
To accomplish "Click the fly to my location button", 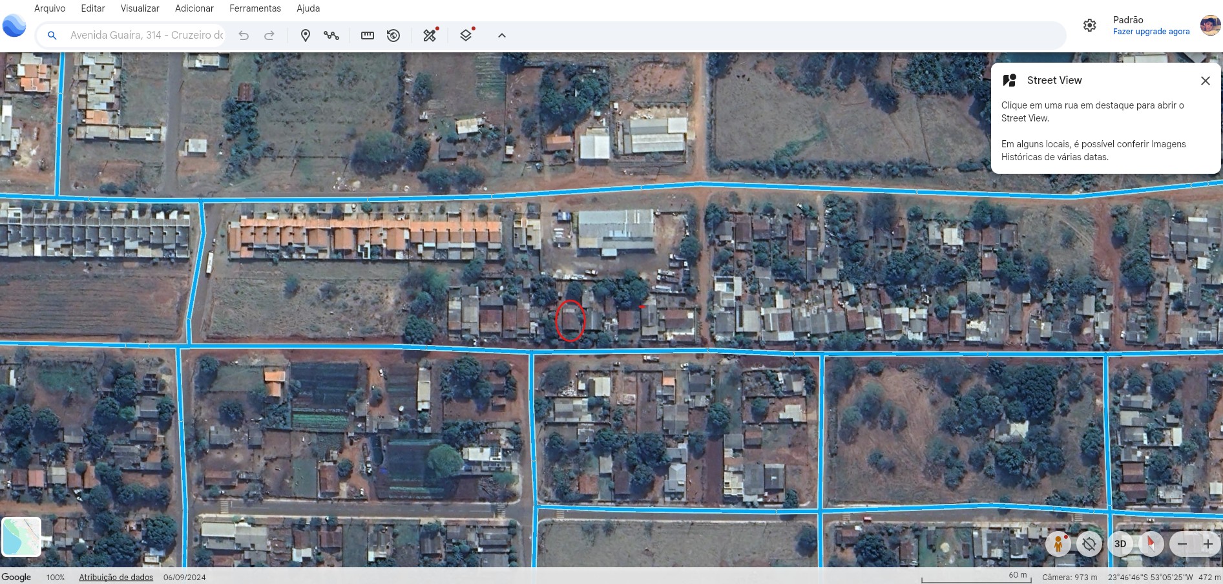I will click(x=1089, y=544).
